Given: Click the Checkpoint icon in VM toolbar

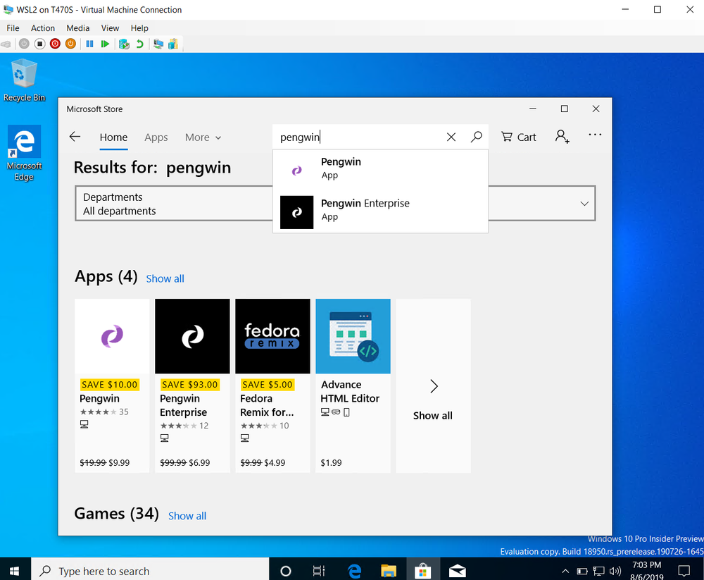Looking at the screenshot, I should pos(124,44).
